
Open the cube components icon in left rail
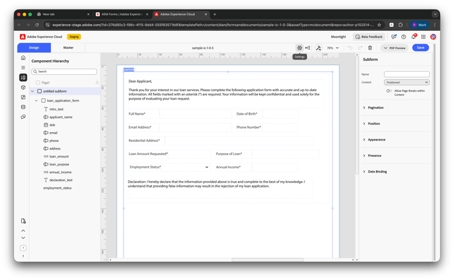[23, 87]
